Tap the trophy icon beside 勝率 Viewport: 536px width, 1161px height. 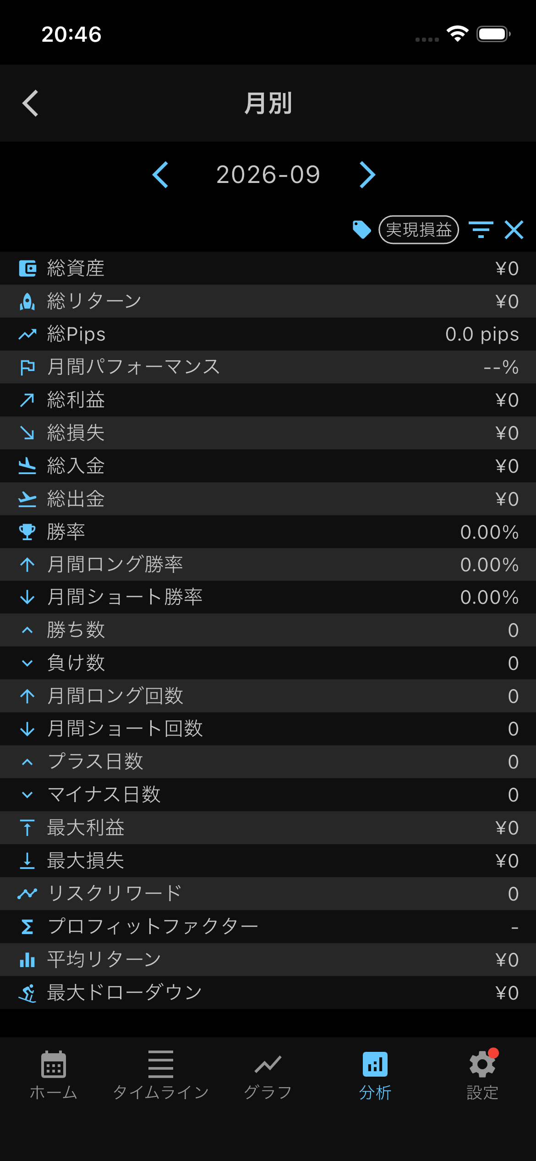pyautogui.click(x=27, y=532)
